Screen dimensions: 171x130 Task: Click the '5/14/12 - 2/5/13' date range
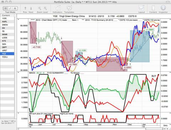pyautogui.click(x=96, y=16)
